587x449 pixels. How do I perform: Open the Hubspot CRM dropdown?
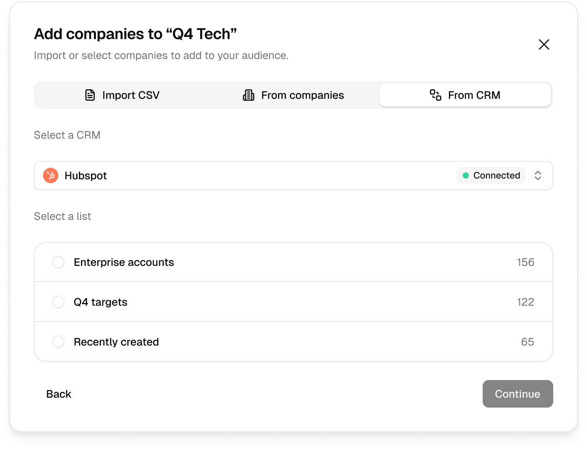293,175
